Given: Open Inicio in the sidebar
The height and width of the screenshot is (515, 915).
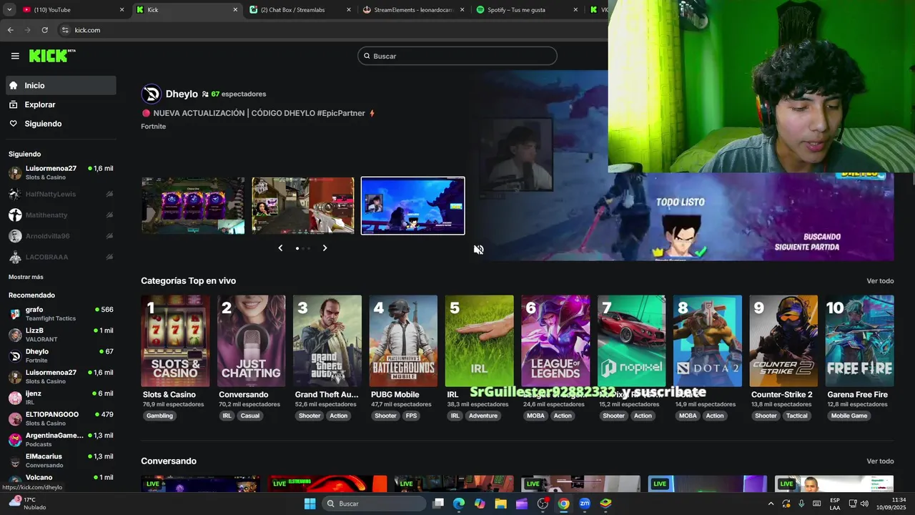Looking at the screenshot, I should coord(61,85).
